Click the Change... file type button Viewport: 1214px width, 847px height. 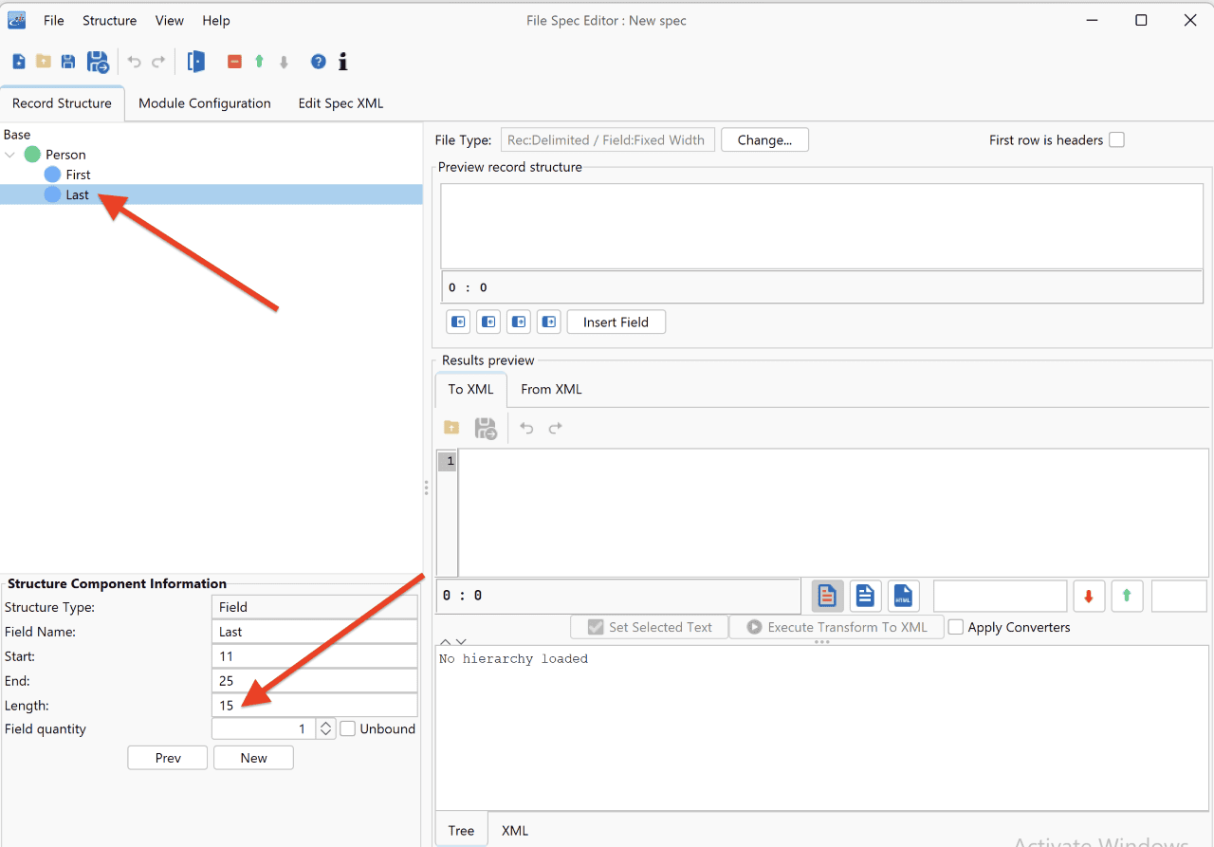point(764,139)
